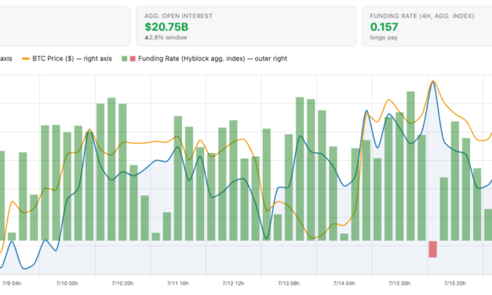Screen dimensions: 492x295
Task: Click the 7/13 08h x-axis label
Action: [289, 283]
